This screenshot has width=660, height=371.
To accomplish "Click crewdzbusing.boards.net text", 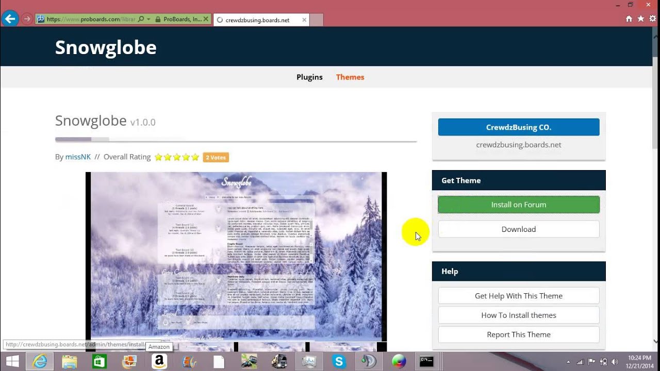I will tap(519, 145).
